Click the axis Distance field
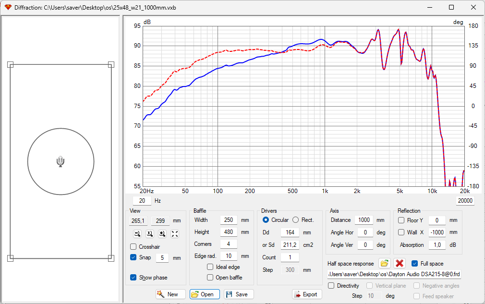The height and width of the screenshot is (304, 485). [x=364, y=220]
